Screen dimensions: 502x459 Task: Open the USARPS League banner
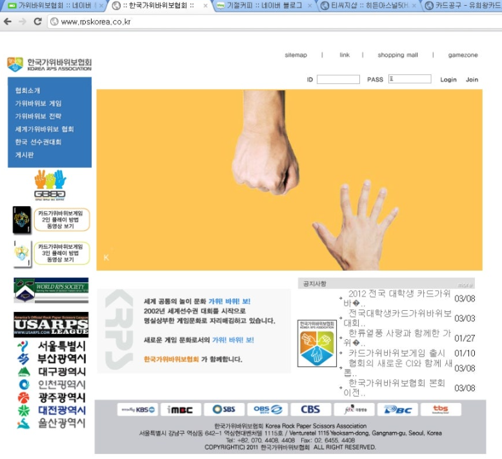coord(51,325)
